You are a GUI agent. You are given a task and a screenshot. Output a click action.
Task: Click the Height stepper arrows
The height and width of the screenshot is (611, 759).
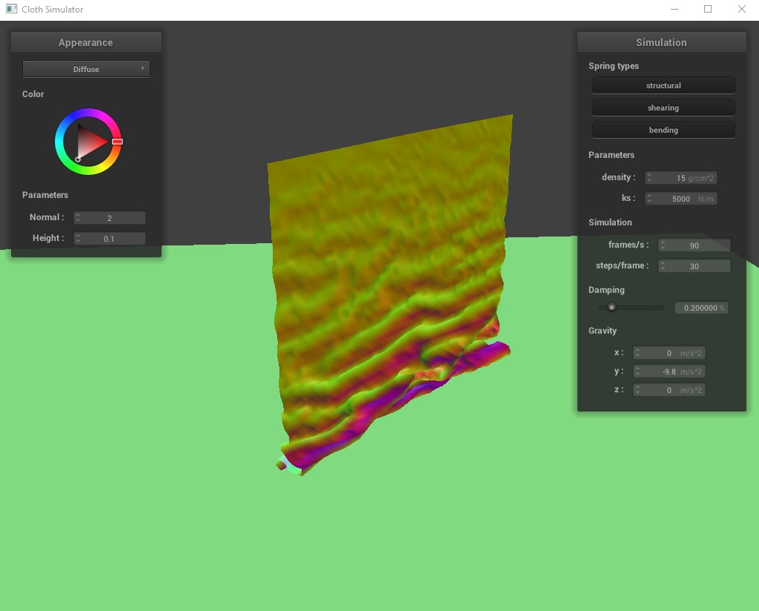pyautogui.click(x=78, y=238)
